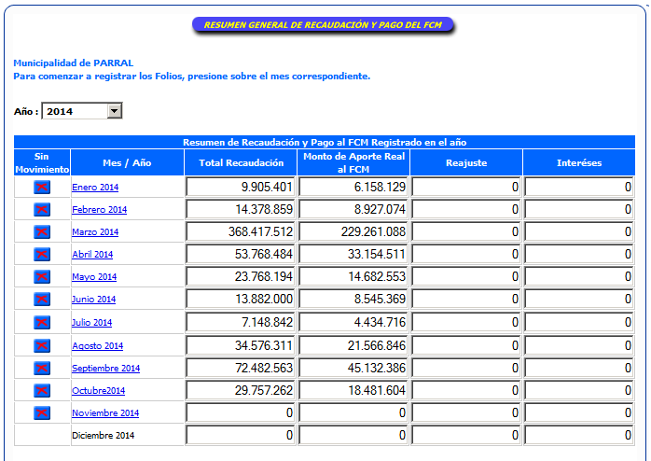
Task: Follow the Septiembre 2014 link
Action: [106, 369]
